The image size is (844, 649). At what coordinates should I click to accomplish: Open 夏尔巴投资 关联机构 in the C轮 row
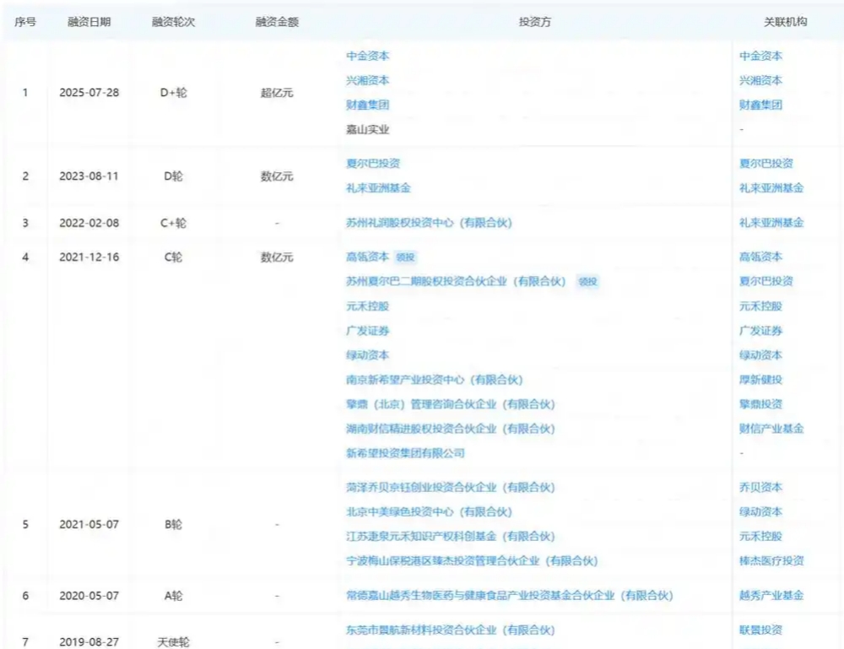pyautogui.click(x=766, y=281)
